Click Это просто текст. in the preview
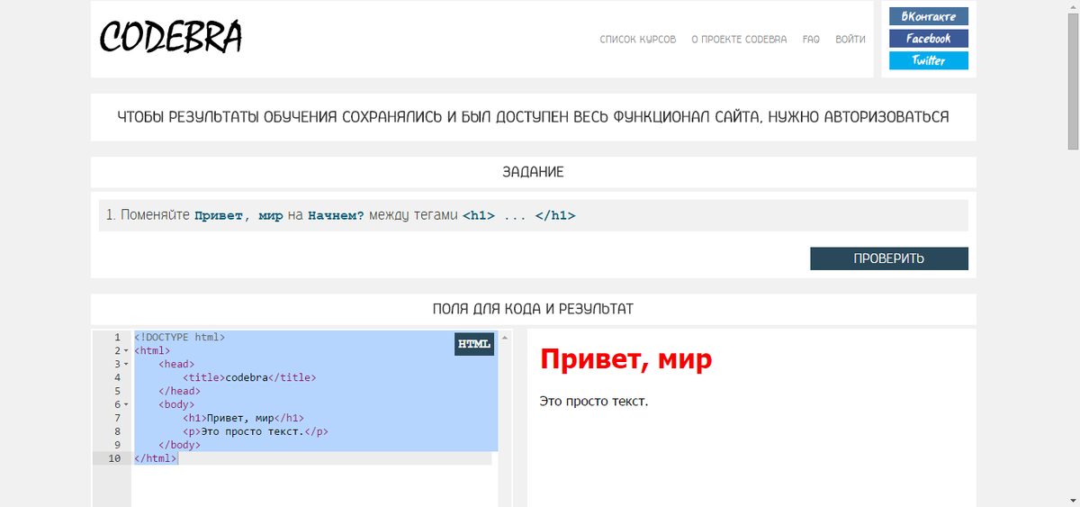 pos(594,401)
